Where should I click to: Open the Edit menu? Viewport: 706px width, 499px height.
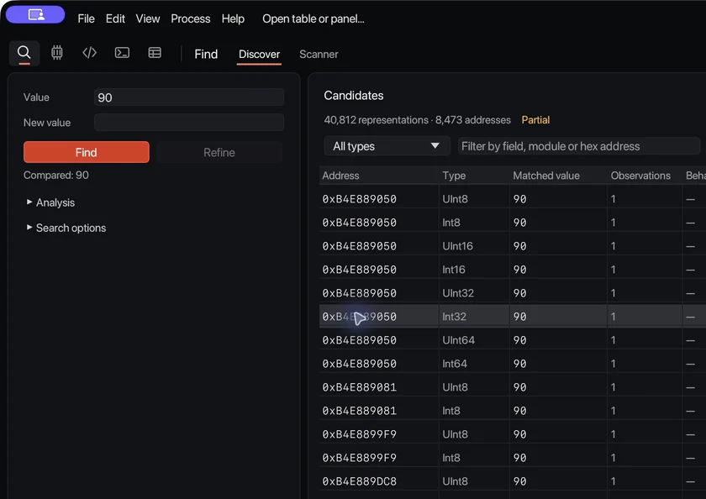point(115,18)
